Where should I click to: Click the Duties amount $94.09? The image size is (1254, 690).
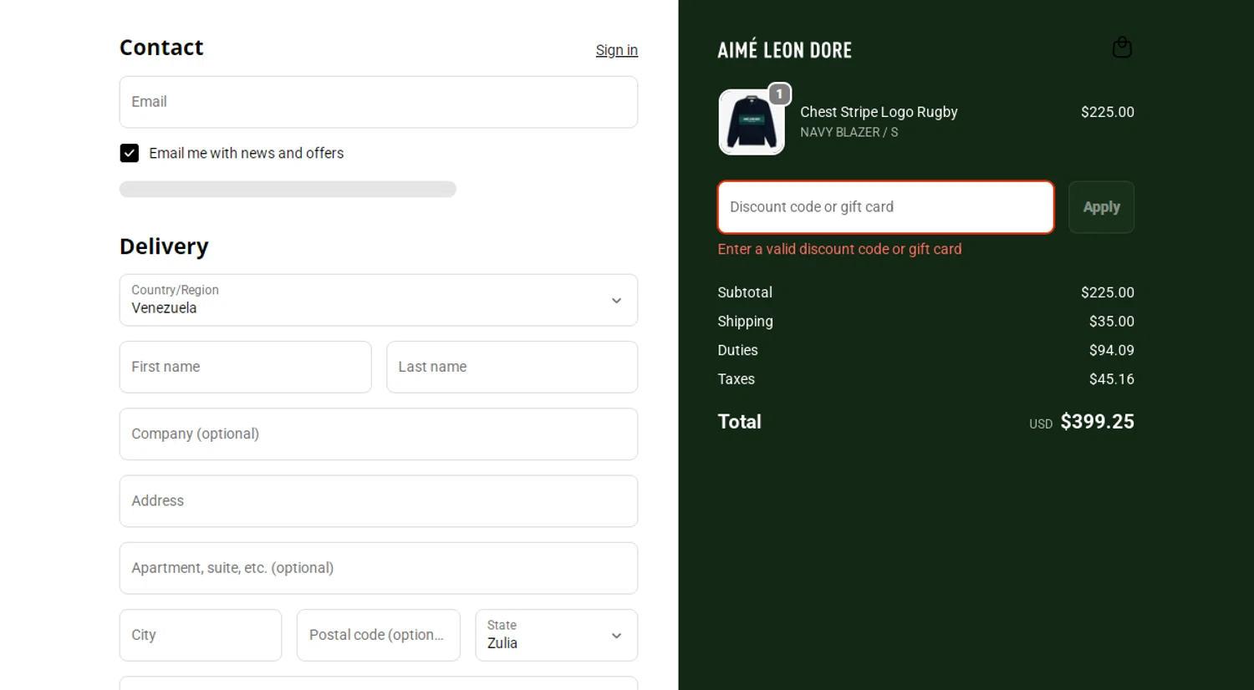point(1111,350)
